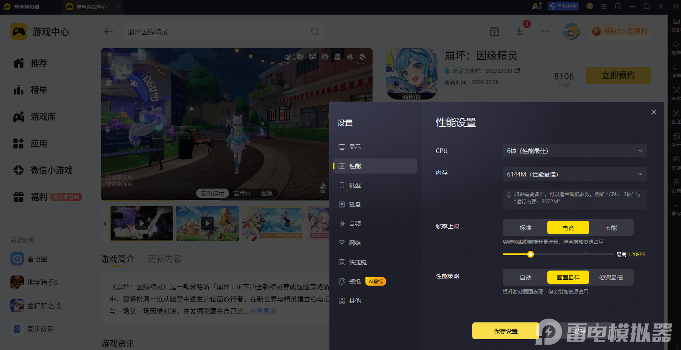This screenshot has width=681, height=350.
Task: Open 同步应用 in the left sidebar
Action: [x=33, y=329]
